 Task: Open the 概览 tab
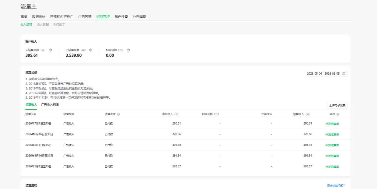coord(24,17)
